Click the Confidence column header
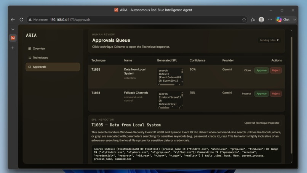The height and width of the screenshot is (173, 307). [197, 60]
